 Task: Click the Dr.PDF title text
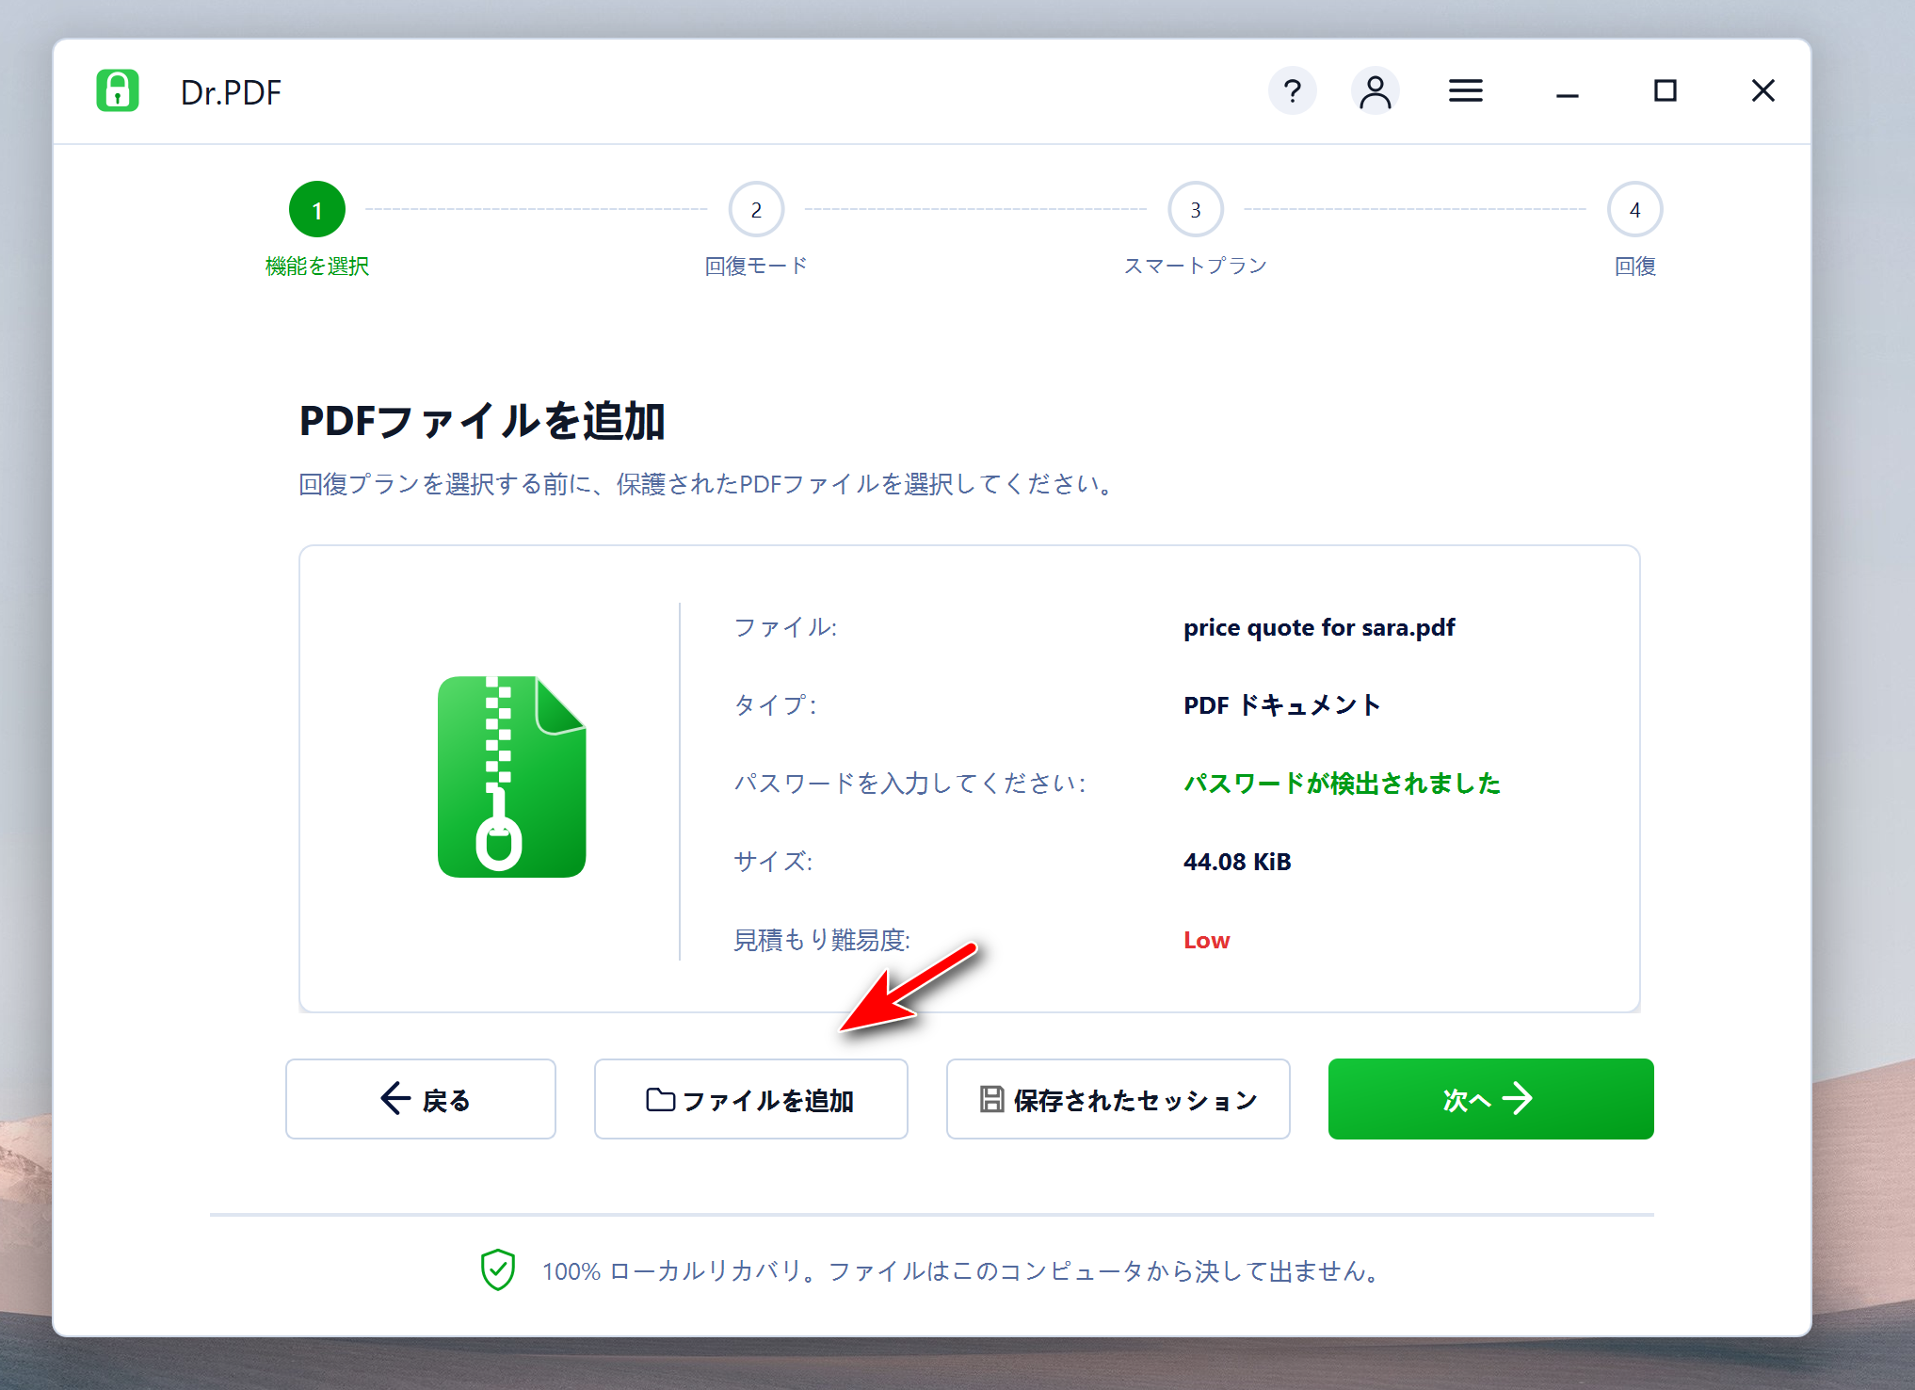pos(231,92)
